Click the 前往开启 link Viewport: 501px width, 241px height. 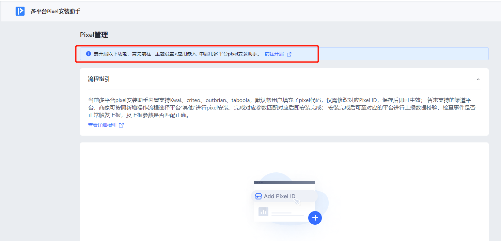click(x=274, y=54)
